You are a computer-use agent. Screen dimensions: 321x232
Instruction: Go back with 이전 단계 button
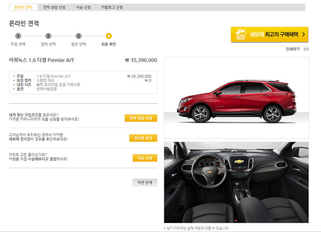tap(145, 182)
